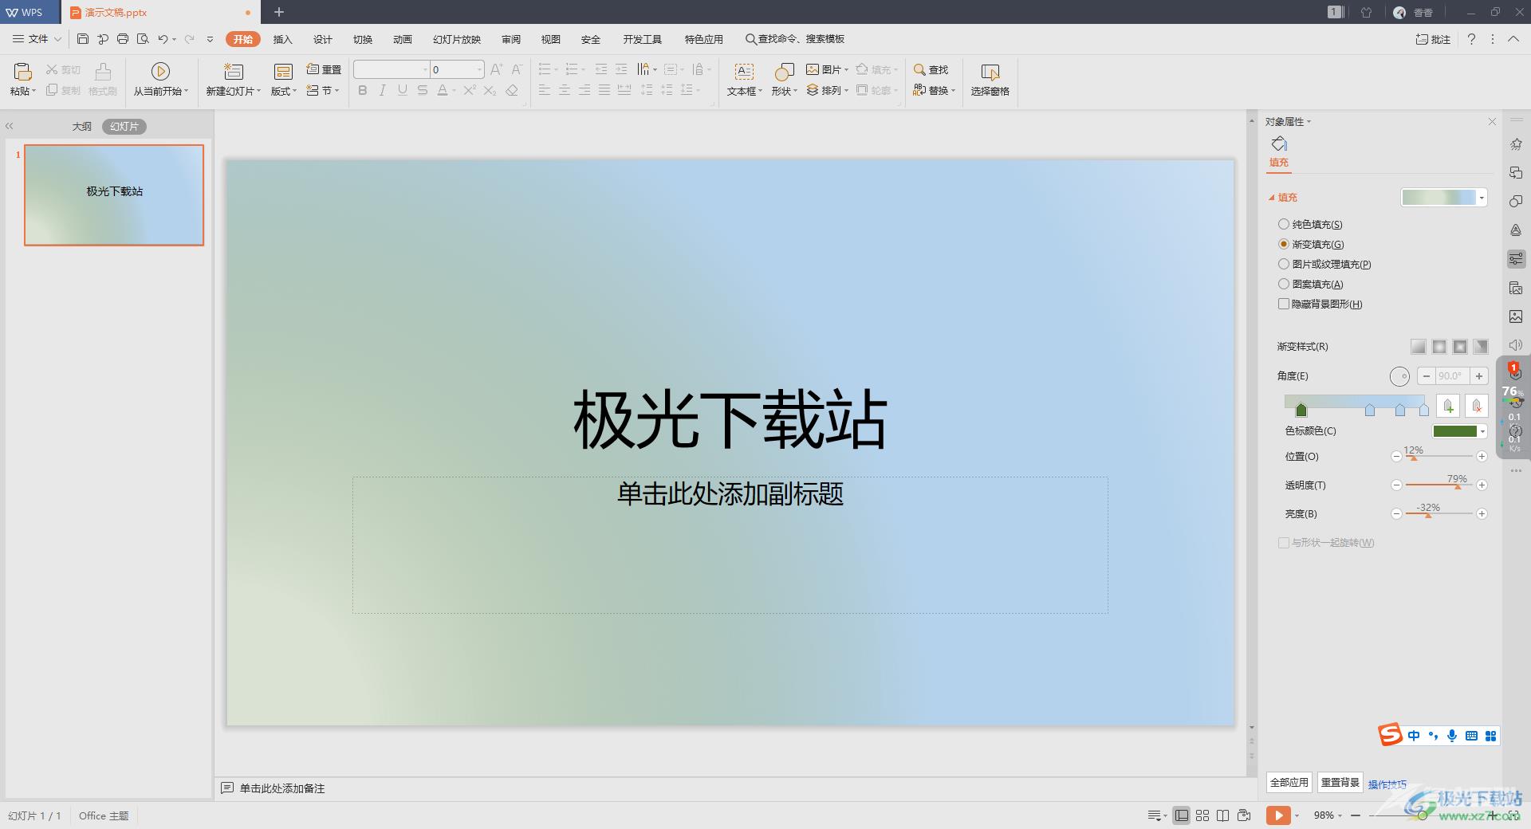This screenshot has height=829, width=1531.
Task: Open the 操作技巧 link
Action: point(1387,784)
